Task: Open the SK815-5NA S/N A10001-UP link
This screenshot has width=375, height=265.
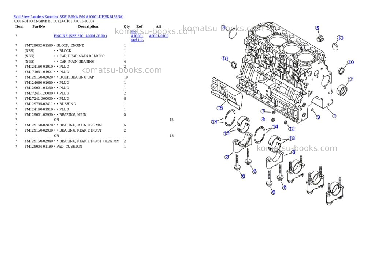Action: point(92,17)
